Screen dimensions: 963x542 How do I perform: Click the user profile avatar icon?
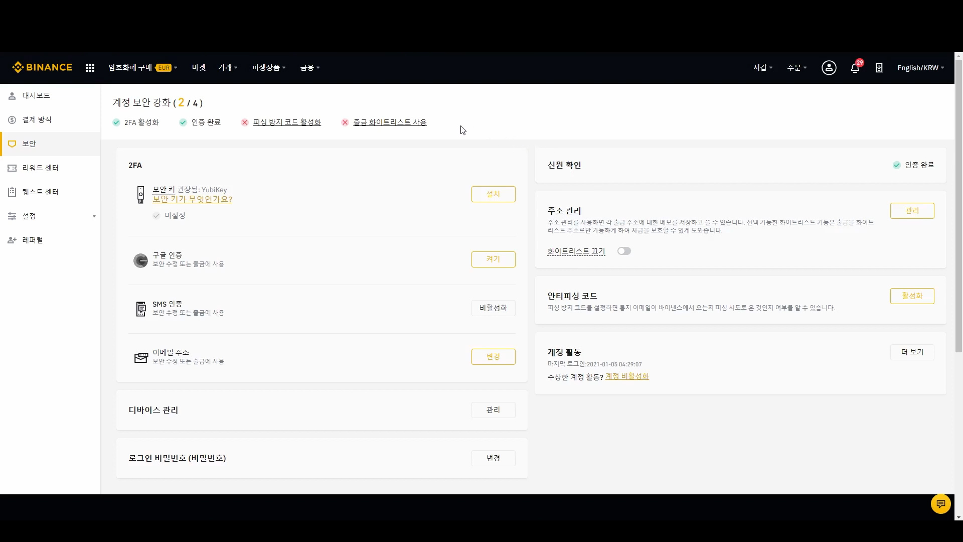pyautogui.click(x=829, y=68)
